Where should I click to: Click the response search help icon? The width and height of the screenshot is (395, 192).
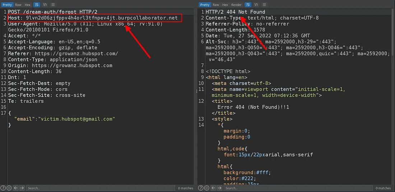click(x=200, y=188)
